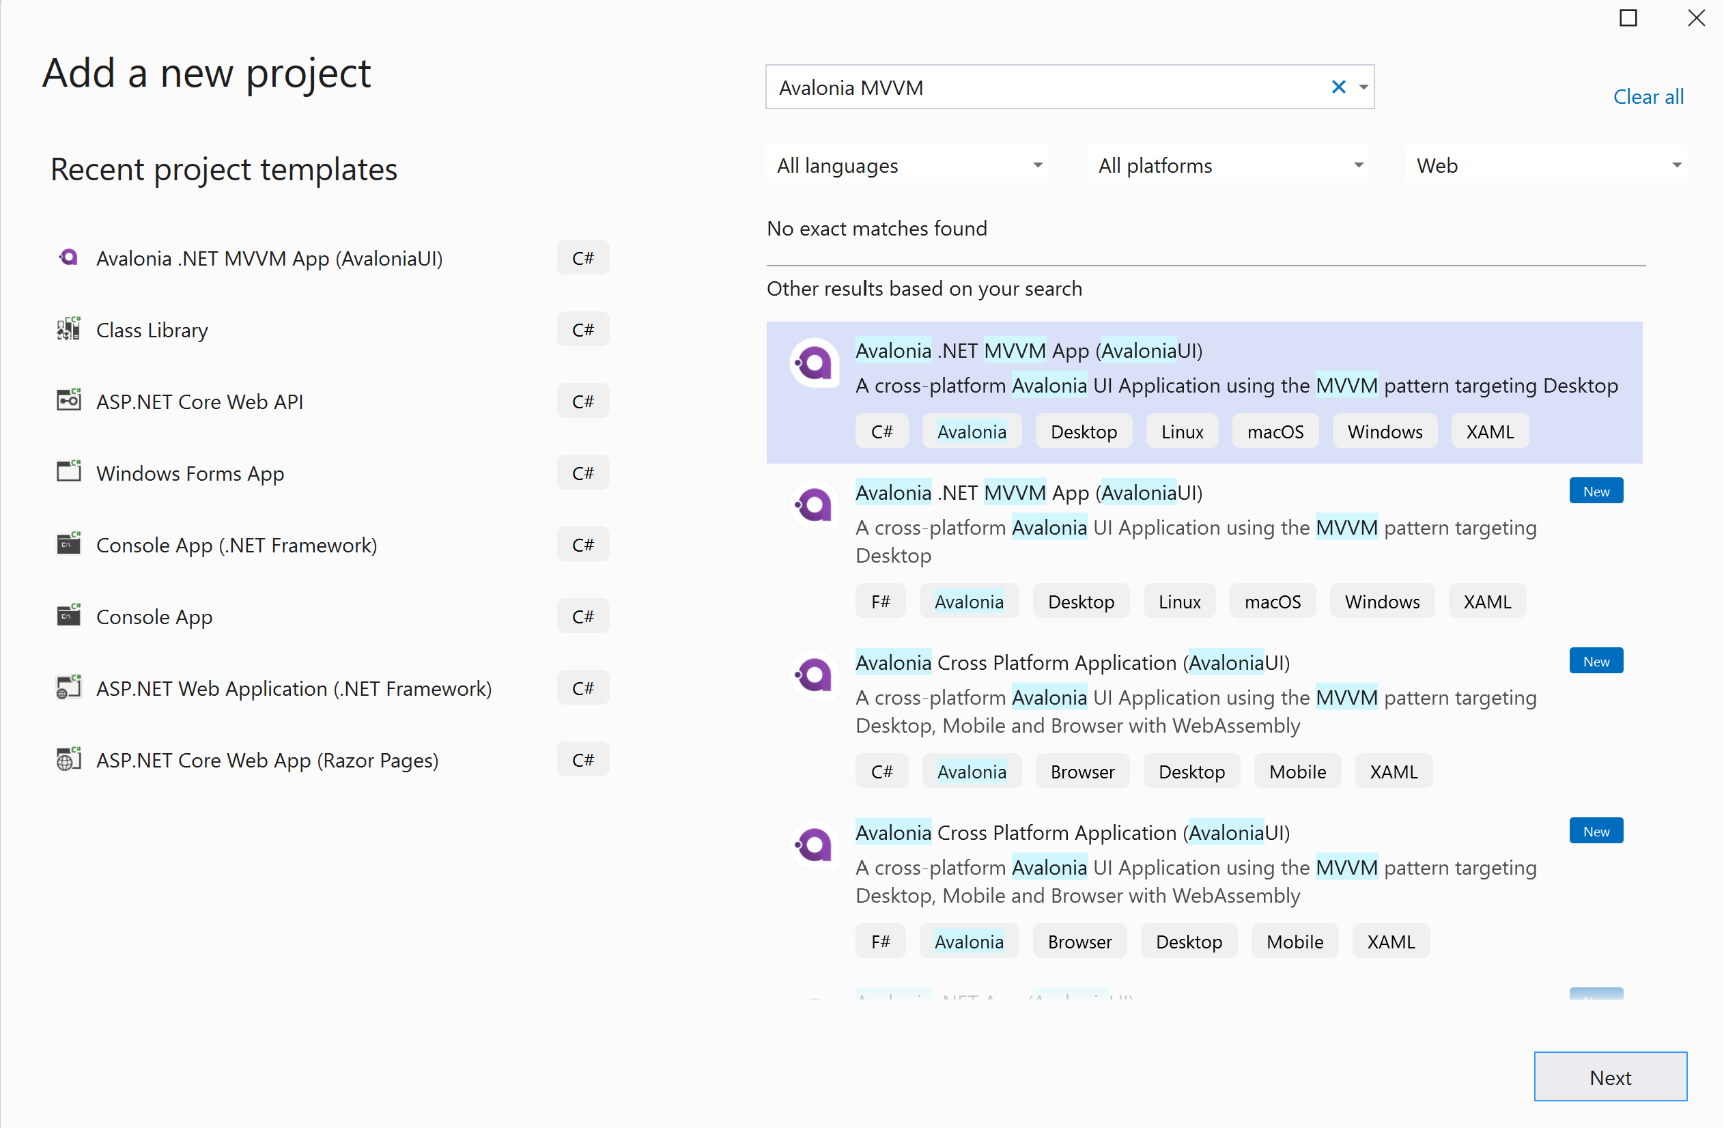Viewport: 1724px width, 1128px height.
Task: Click the Avalonia logo of the F# Cross Platform result
Action: [814, 845]
